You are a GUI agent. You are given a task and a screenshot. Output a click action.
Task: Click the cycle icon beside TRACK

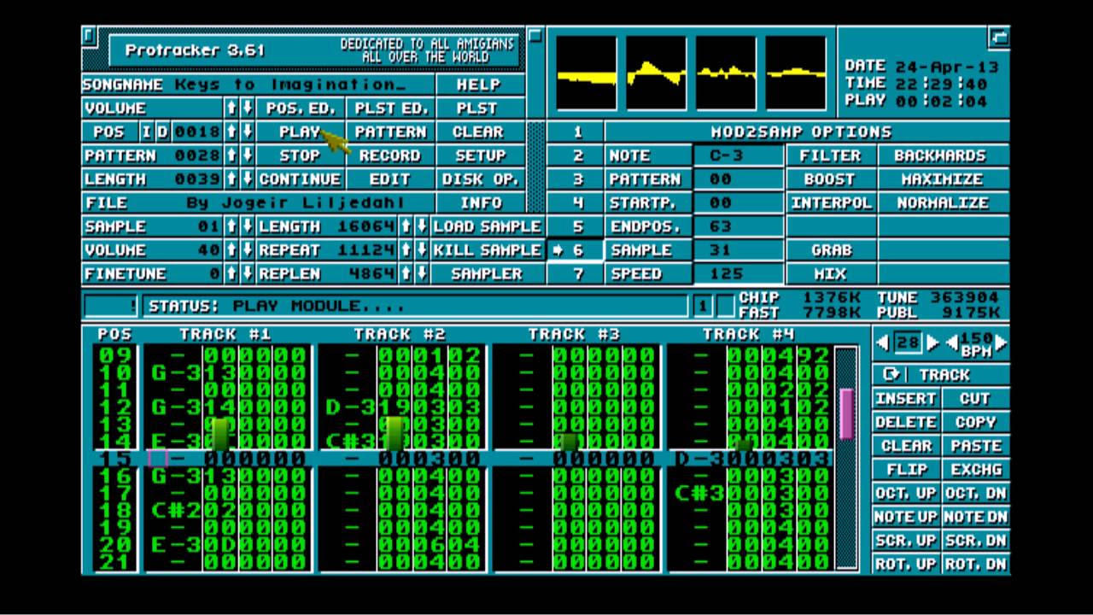tap(891, 375)
